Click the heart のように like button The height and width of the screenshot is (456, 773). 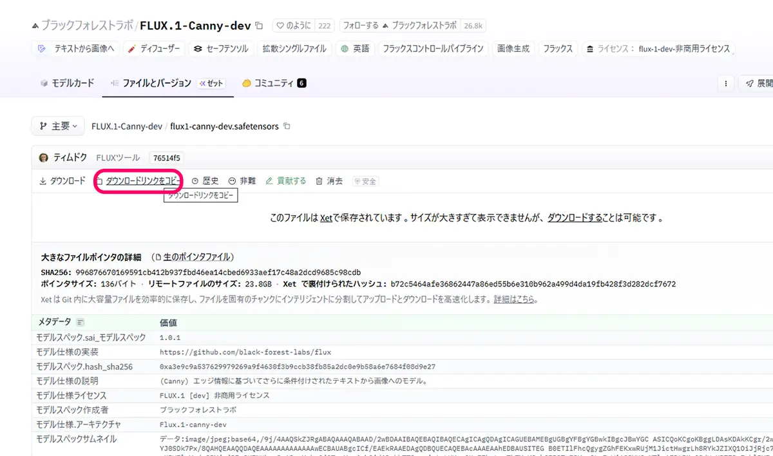pos(293,26)
